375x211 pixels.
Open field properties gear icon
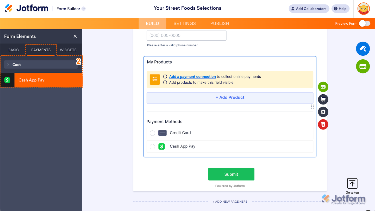point(323,112)
